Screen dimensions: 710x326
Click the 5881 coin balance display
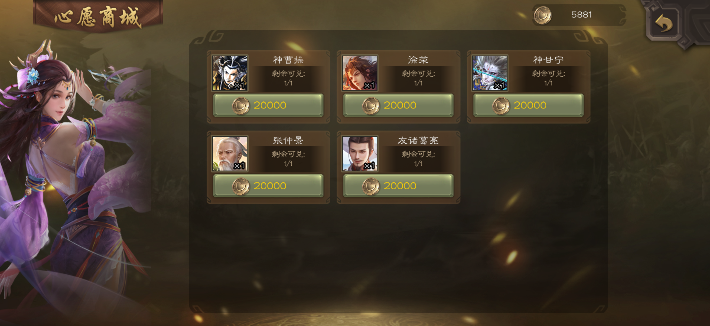tap(579, 15)
